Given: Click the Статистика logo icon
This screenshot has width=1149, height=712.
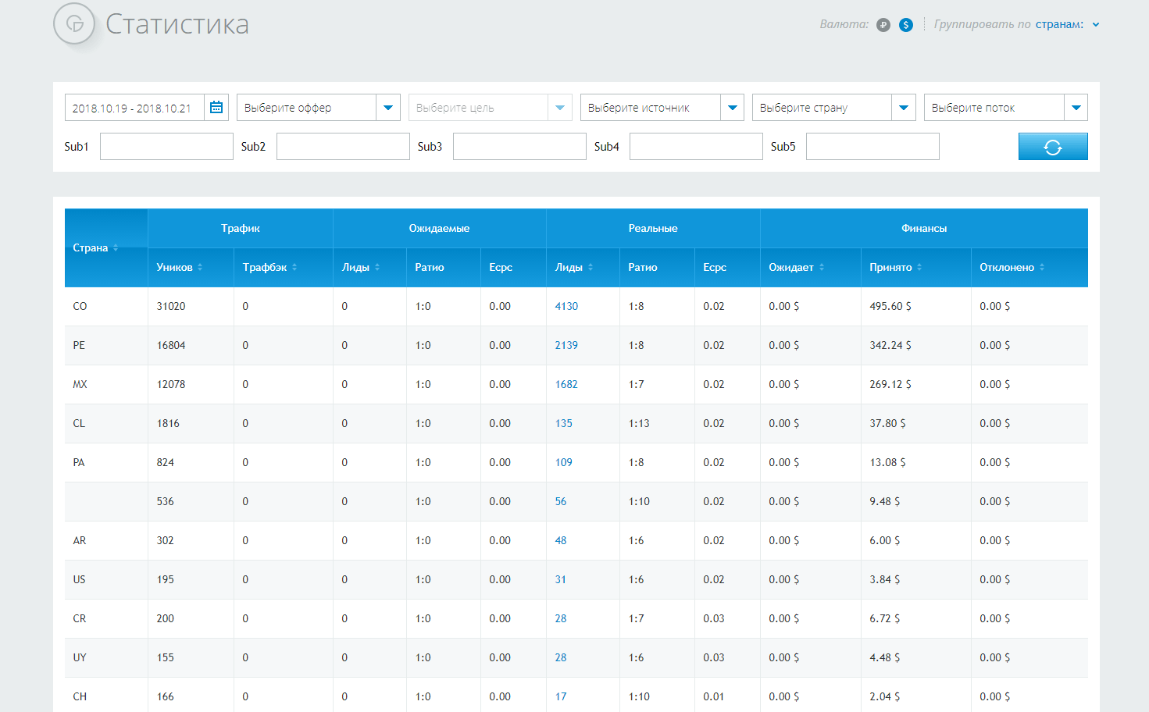Looking at the screenshot, I should tap(75, 24).
